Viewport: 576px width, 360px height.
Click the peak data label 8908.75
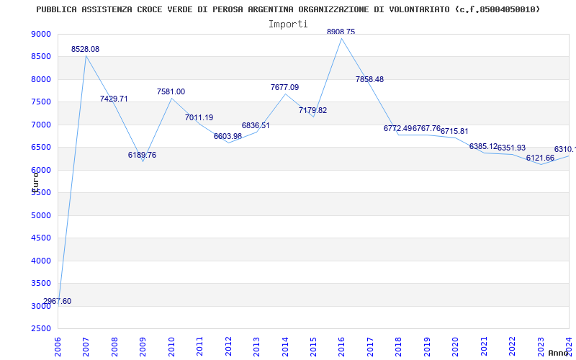coord(341,32)
